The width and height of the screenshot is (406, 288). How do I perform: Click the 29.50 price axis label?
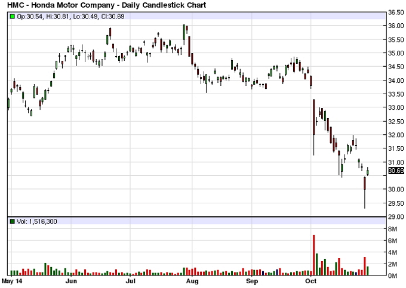[396, 203]
